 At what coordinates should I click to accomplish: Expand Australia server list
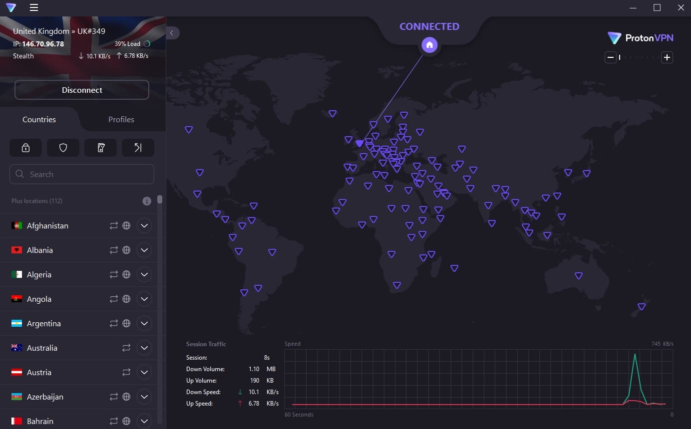point(144,348)
